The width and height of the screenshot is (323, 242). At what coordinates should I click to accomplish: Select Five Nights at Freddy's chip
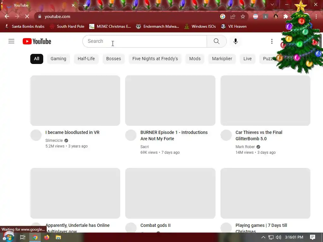tap(155, 59)
